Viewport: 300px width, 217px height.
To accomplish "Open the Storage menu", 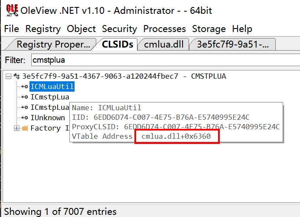I will [x=209, y=29].
